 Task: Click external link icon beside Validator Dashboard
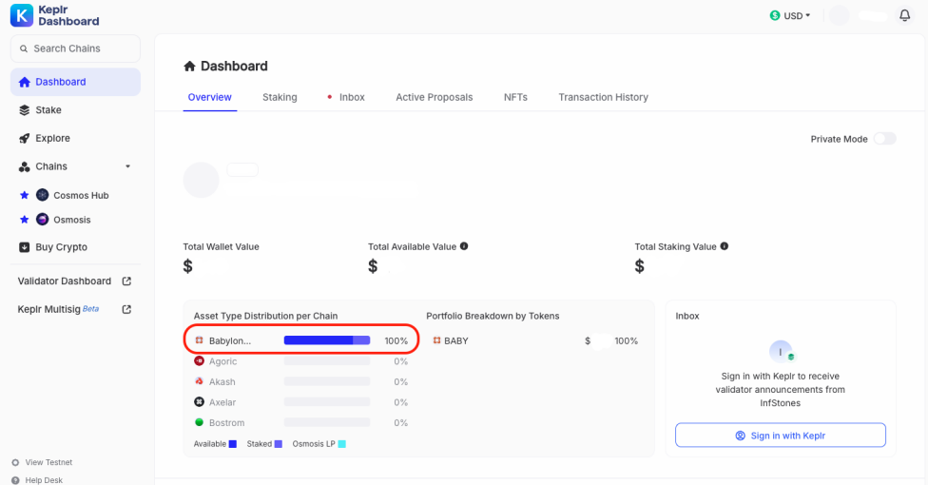(126, 281)
